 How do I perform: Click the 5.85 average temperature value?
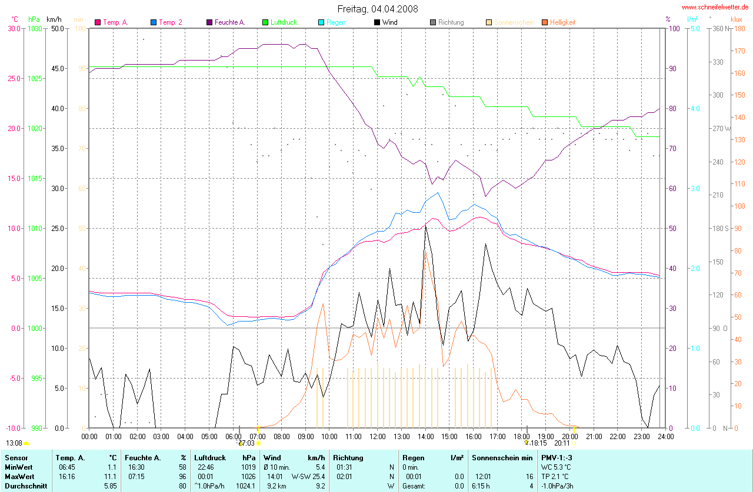pos(111,486)
